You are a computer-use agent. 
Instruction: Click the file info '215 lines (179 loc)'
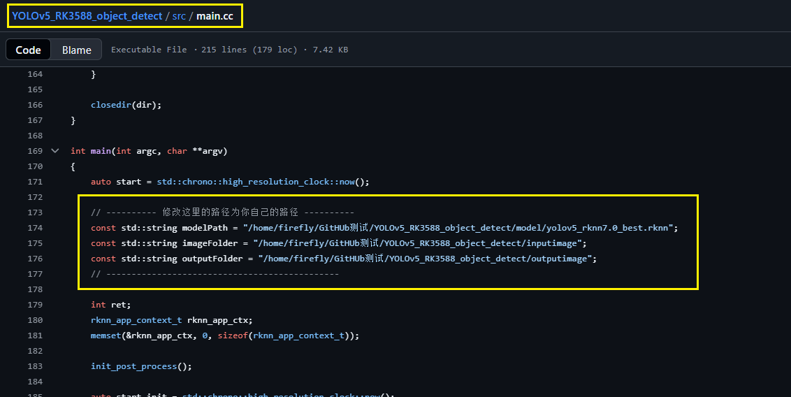click(x=249, y=50)
